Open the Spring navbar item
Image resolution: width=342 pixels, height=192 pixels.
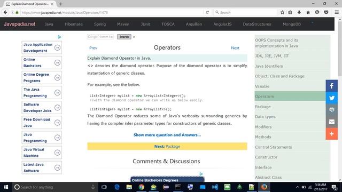(100, 24)
